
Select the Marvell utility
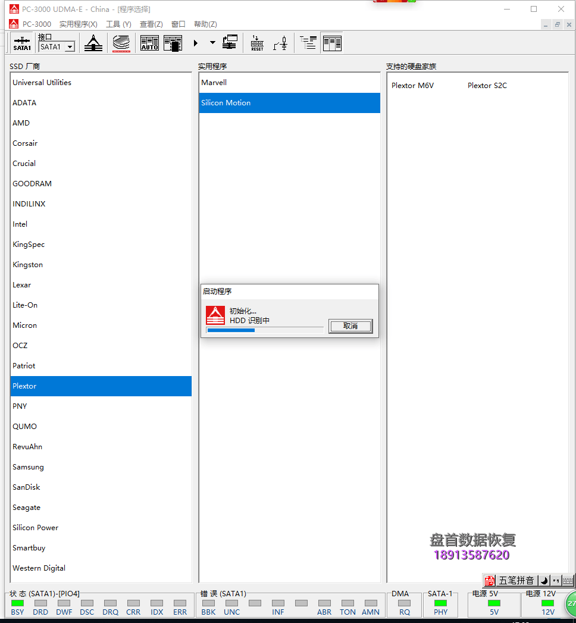(x=290, y=83)
